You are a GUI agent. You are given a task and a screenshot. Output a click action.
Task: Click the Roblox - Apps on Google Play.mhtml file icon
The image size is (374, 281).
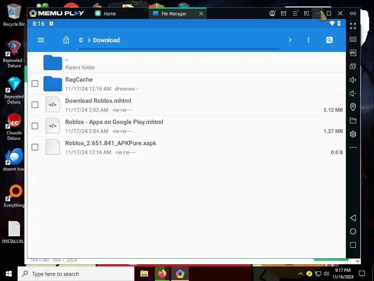pyautogui.click(x=53, y=126)
